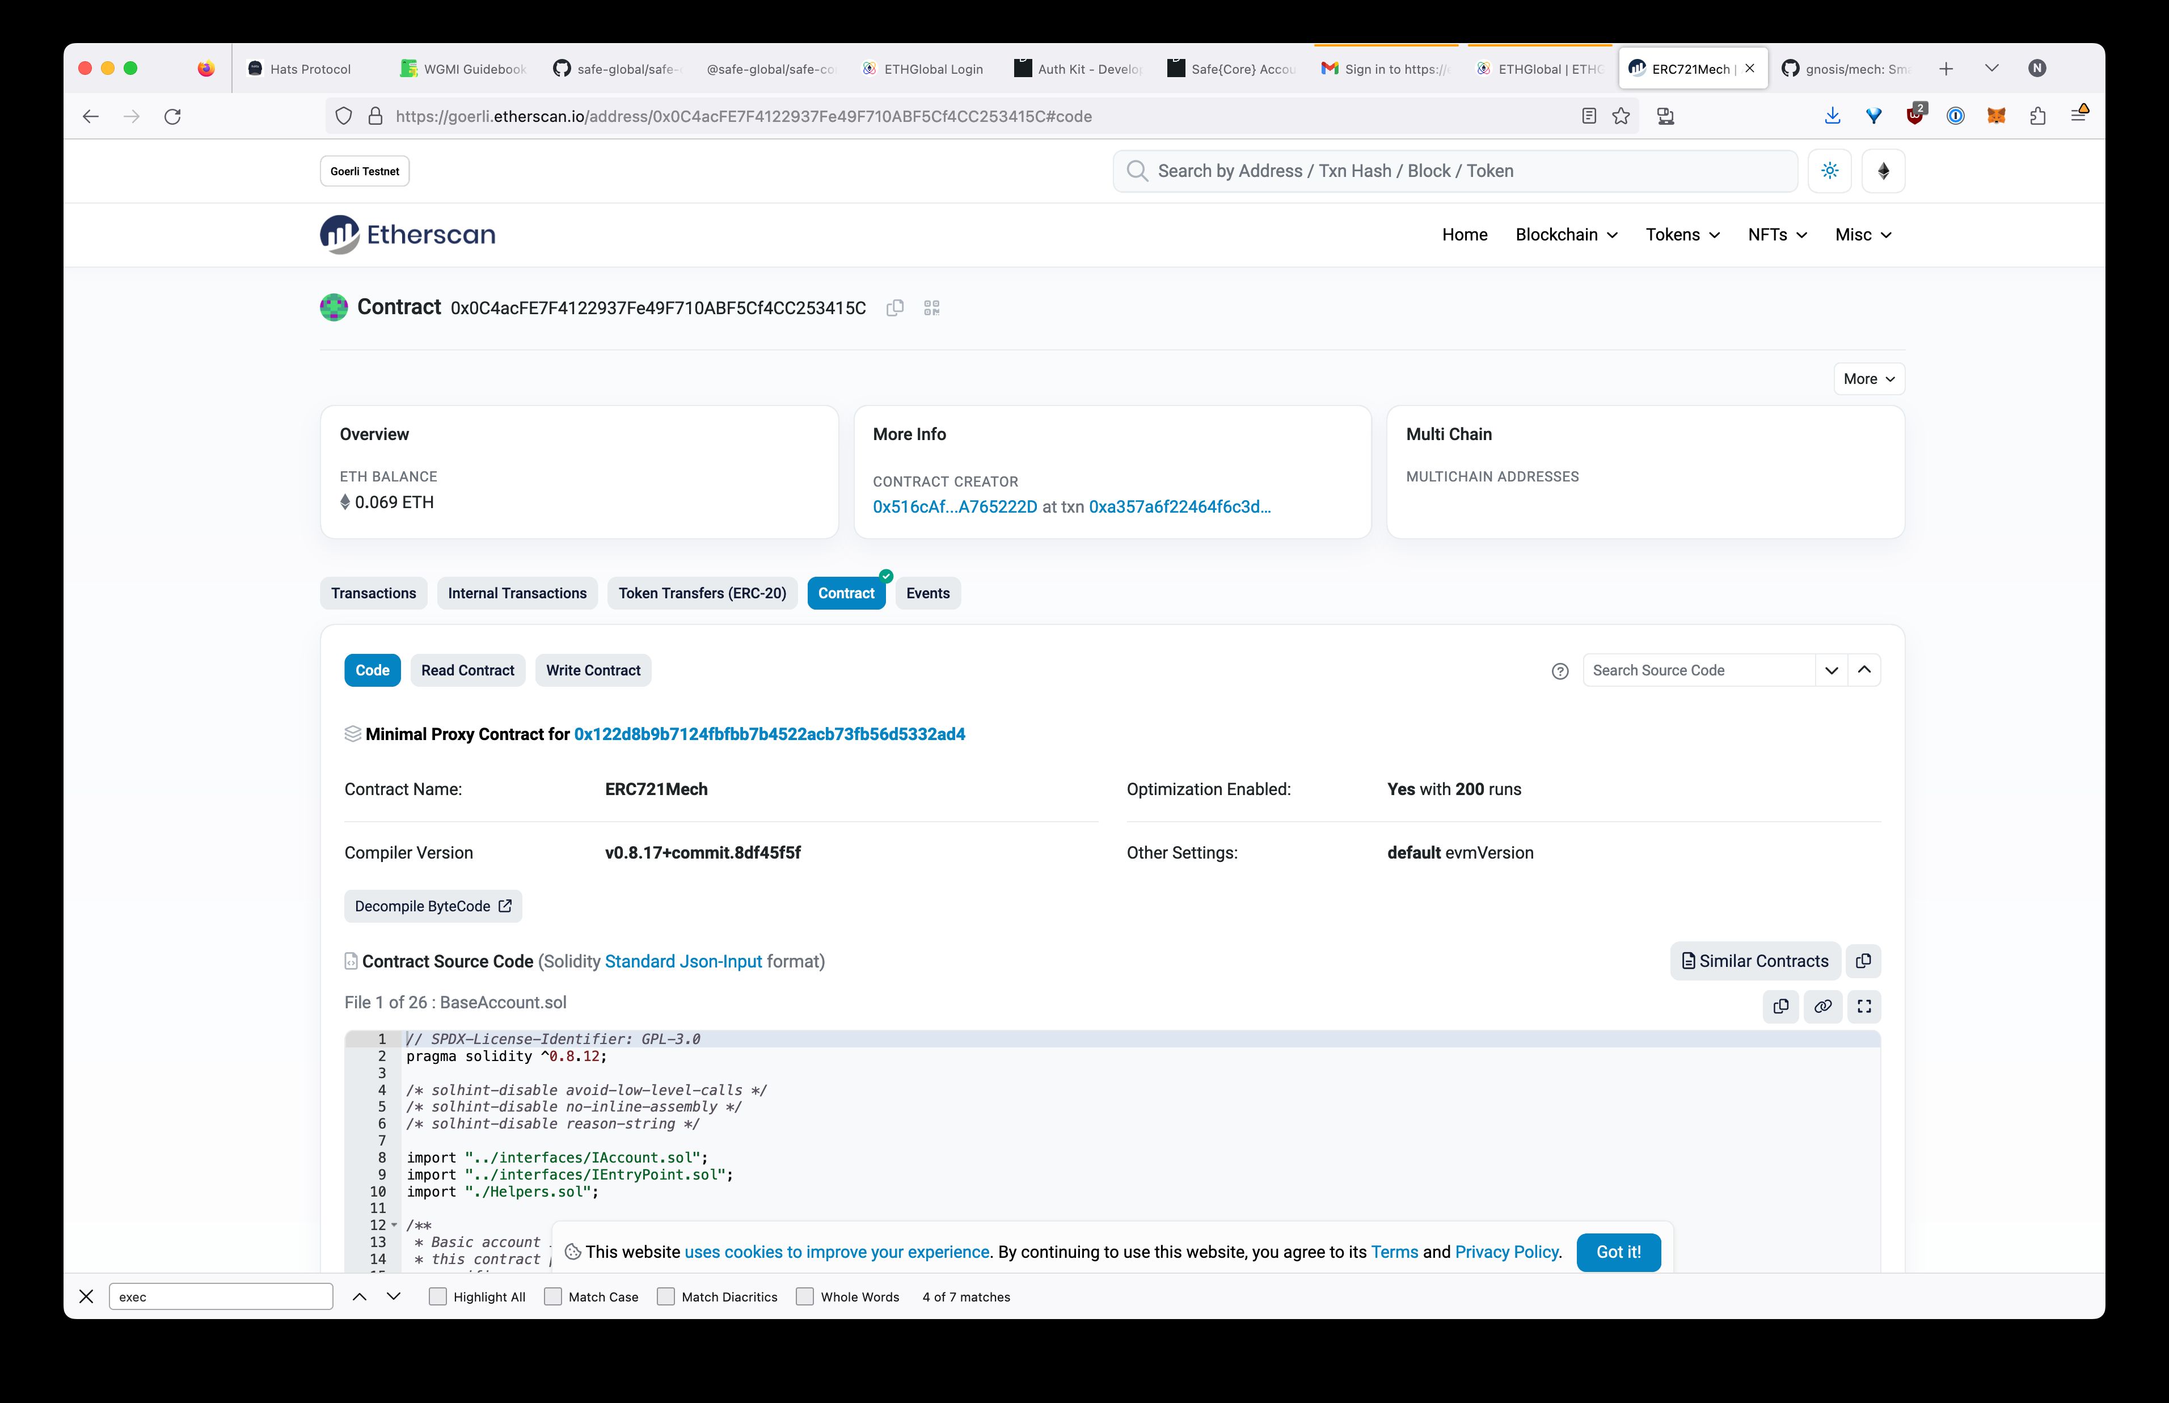
Task: Open Firefox extensions puzzle icon
Action: pos(2037,117)
